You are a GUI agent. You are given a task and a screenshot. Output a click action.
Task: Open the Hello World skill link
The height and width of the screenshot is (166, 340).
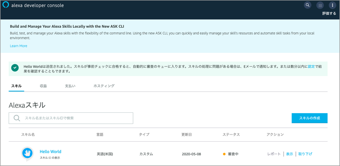50,152
